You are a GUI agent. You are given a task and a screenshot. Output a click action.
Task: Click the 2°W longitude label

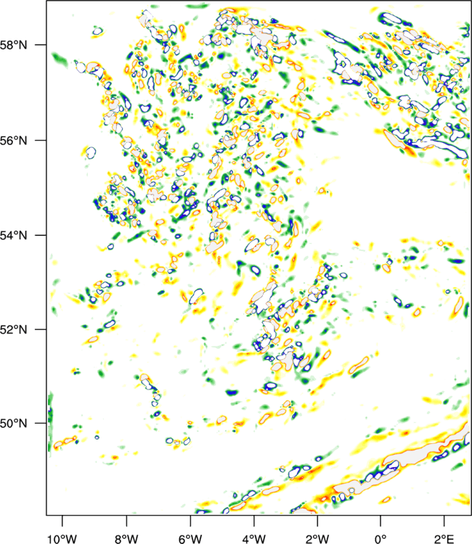(x=317, y=538)
